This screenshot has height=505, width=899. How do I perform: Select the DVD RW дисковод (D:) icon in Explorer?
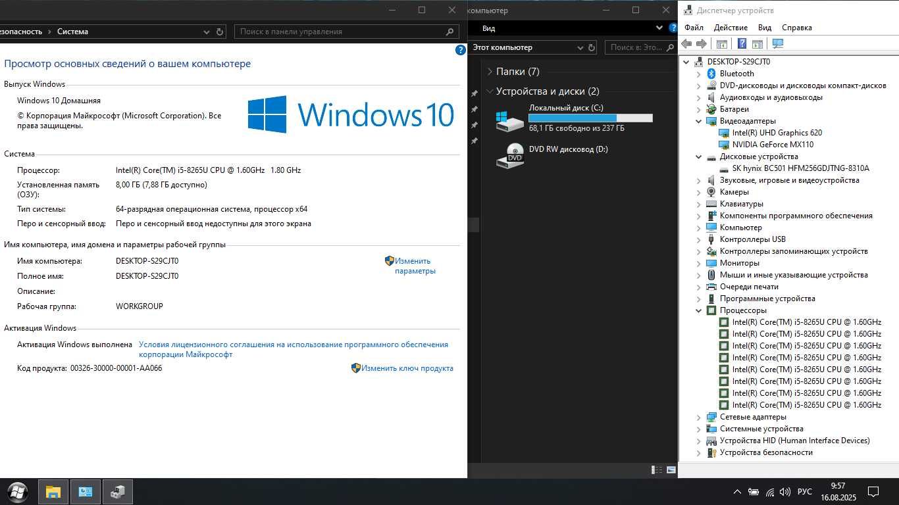point(510,155)
